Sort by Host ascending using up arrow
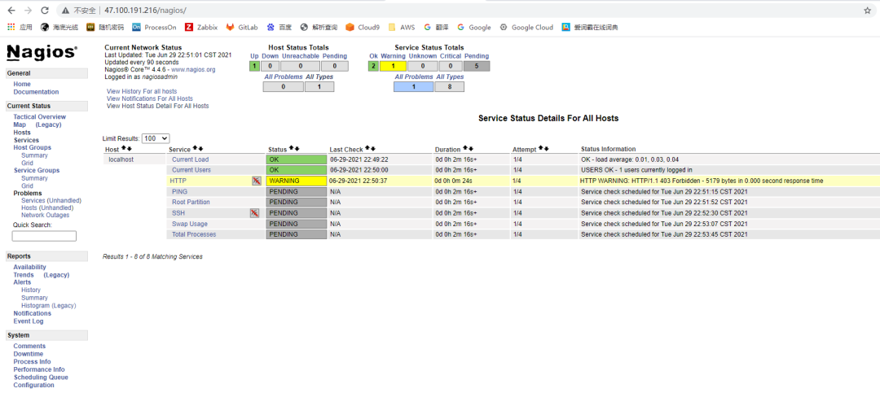The image size is (880, 393). coord(124,149)
